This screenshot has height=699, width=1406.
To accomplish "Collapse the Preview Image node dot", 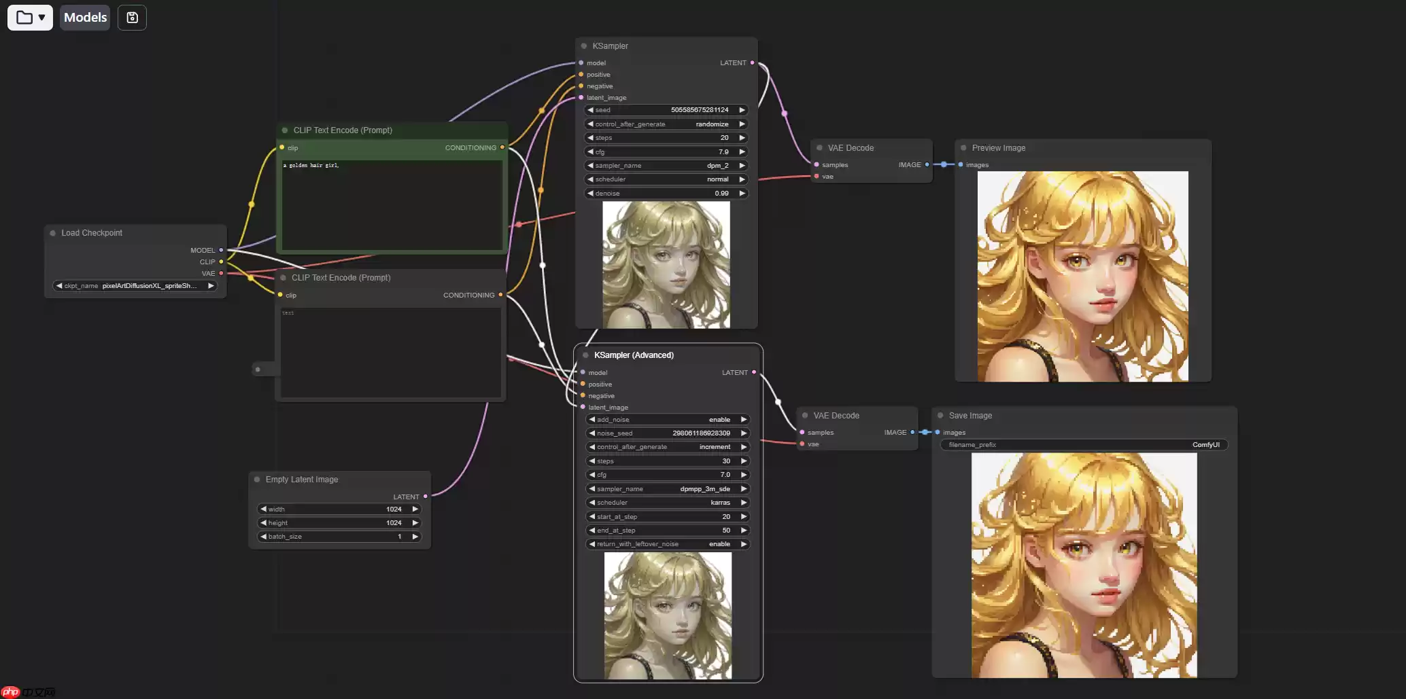I will 963,148.
